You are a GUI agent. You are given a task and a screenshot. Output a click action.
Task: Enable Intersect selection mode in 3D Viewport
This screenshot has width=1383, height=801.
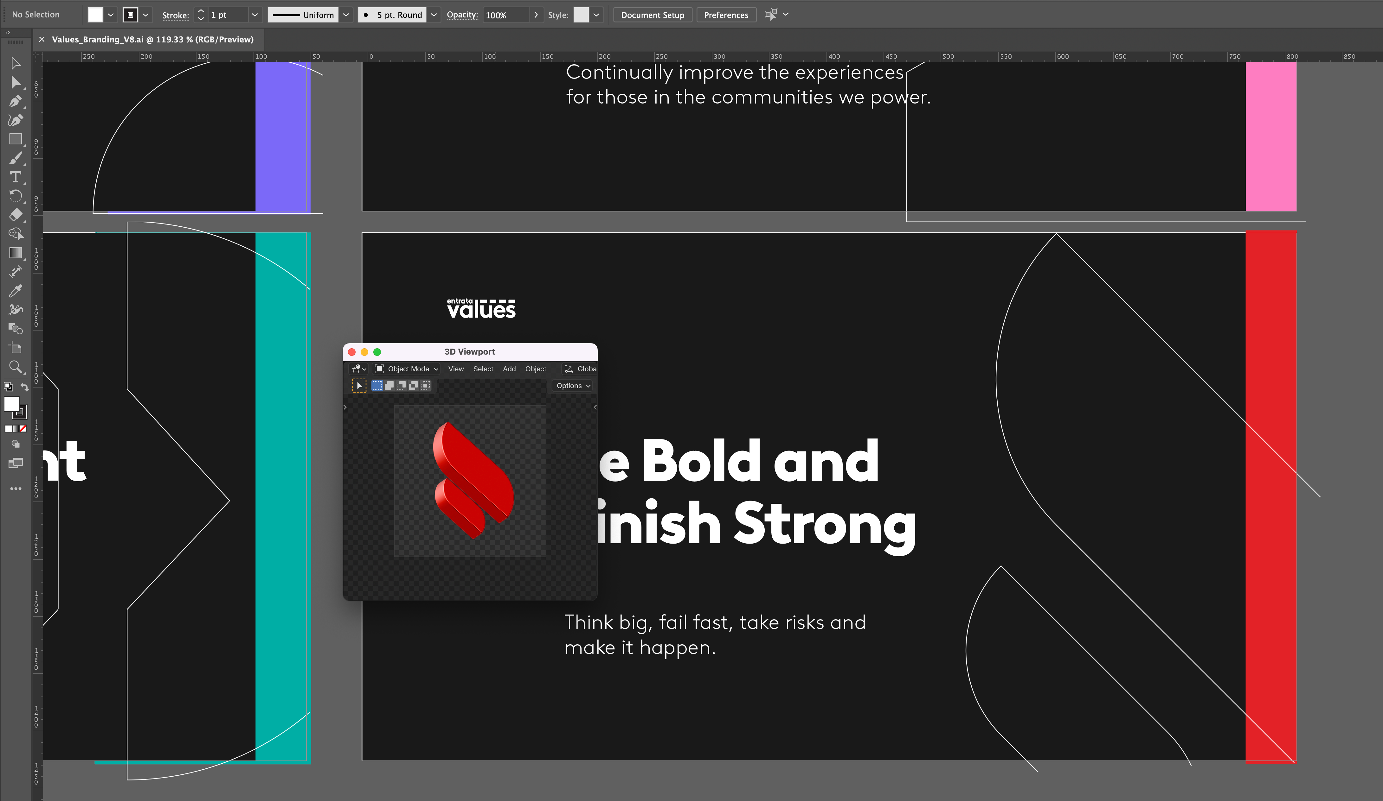coord(425,386)
